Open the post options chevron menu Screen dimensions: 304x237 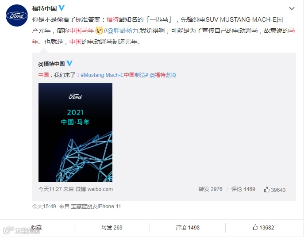point(292,8)
